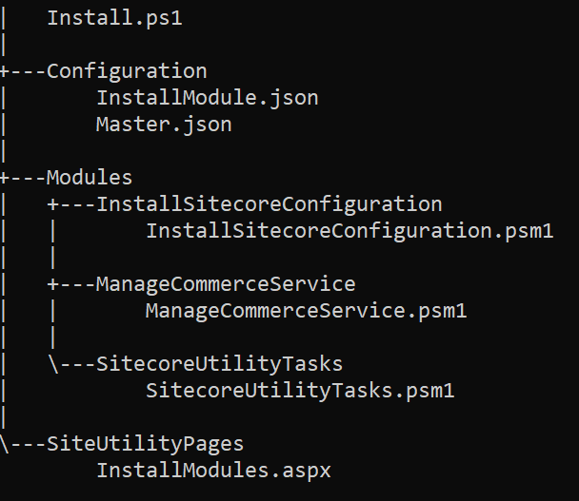Click the SitecoreUtilityTasks folder name

[x=219, y=363]
